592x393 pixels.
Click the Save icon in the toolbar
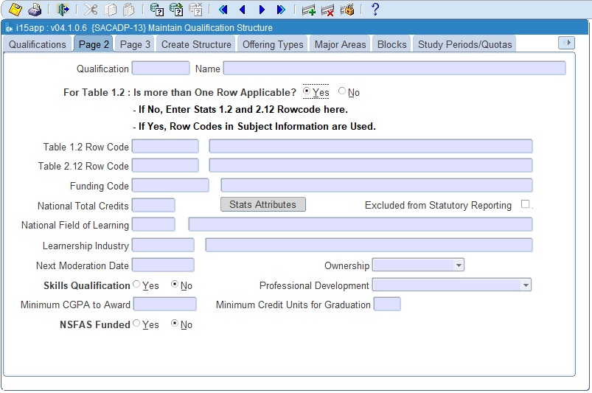pos(15,10)
